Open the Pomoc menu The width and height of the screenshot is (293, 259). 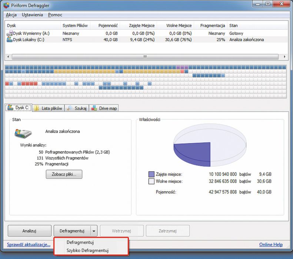(x=55, y=15)
